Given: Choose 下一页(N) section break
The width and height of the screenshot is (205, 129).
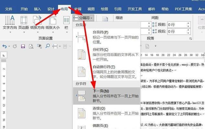Looking at the screenshot, I should coord(107,96).
